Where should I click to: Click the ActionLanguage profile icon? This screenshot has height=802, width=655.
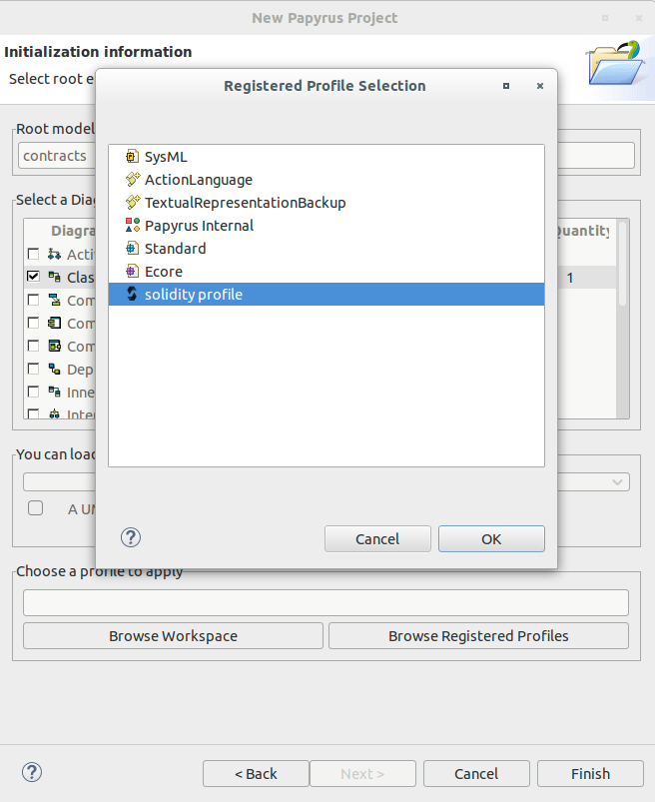click(132, 180)
